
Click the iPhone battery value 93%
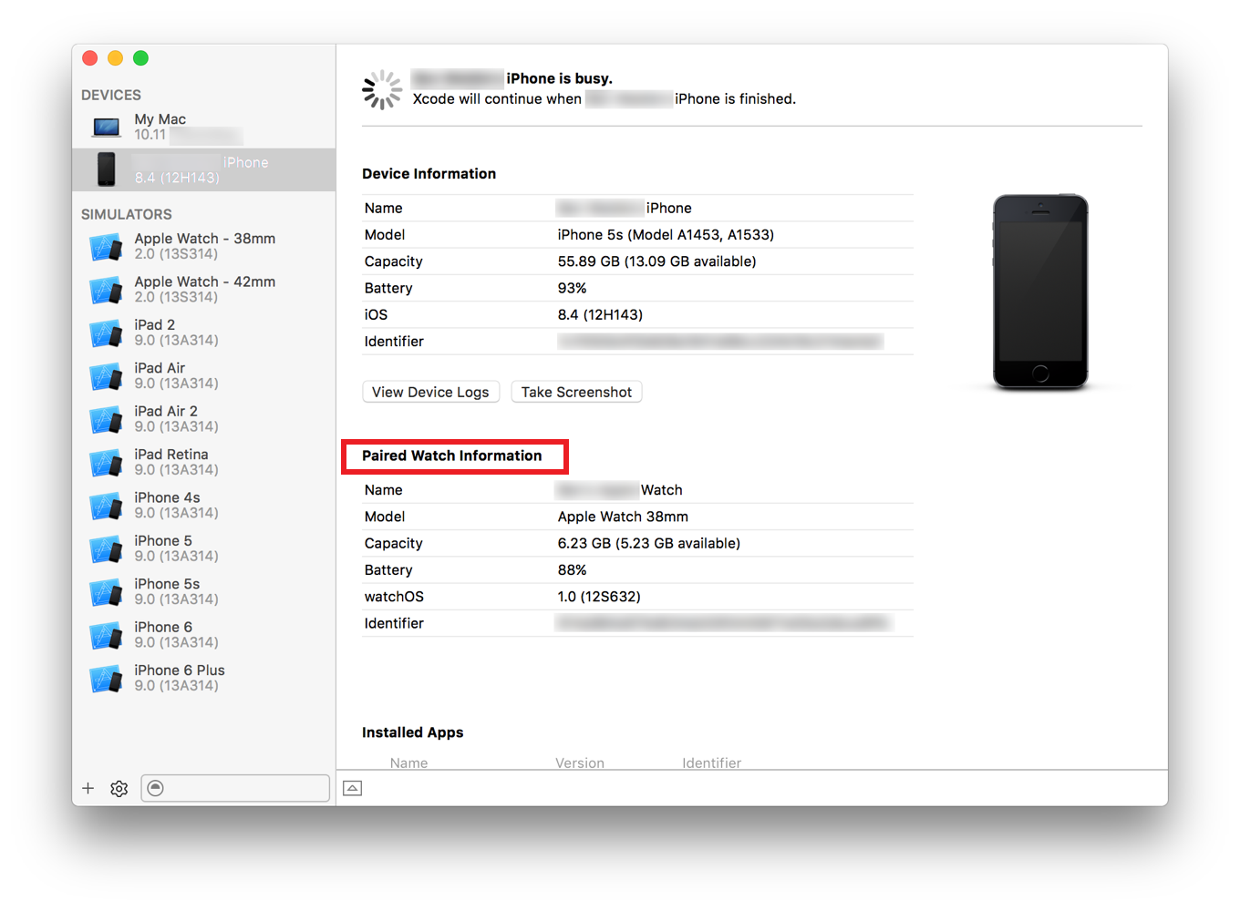tap(572, 288)
